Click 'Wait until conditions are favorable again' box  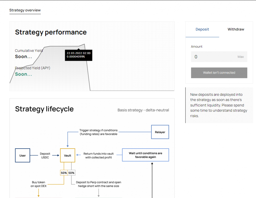click(x=145, y=155)
